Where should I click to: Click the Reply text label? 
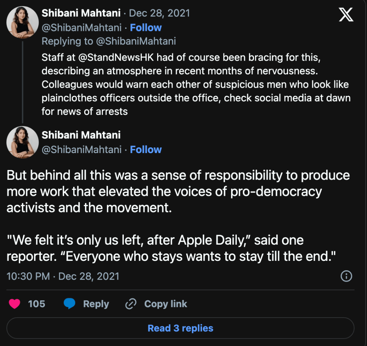click(x=96, y=304)
